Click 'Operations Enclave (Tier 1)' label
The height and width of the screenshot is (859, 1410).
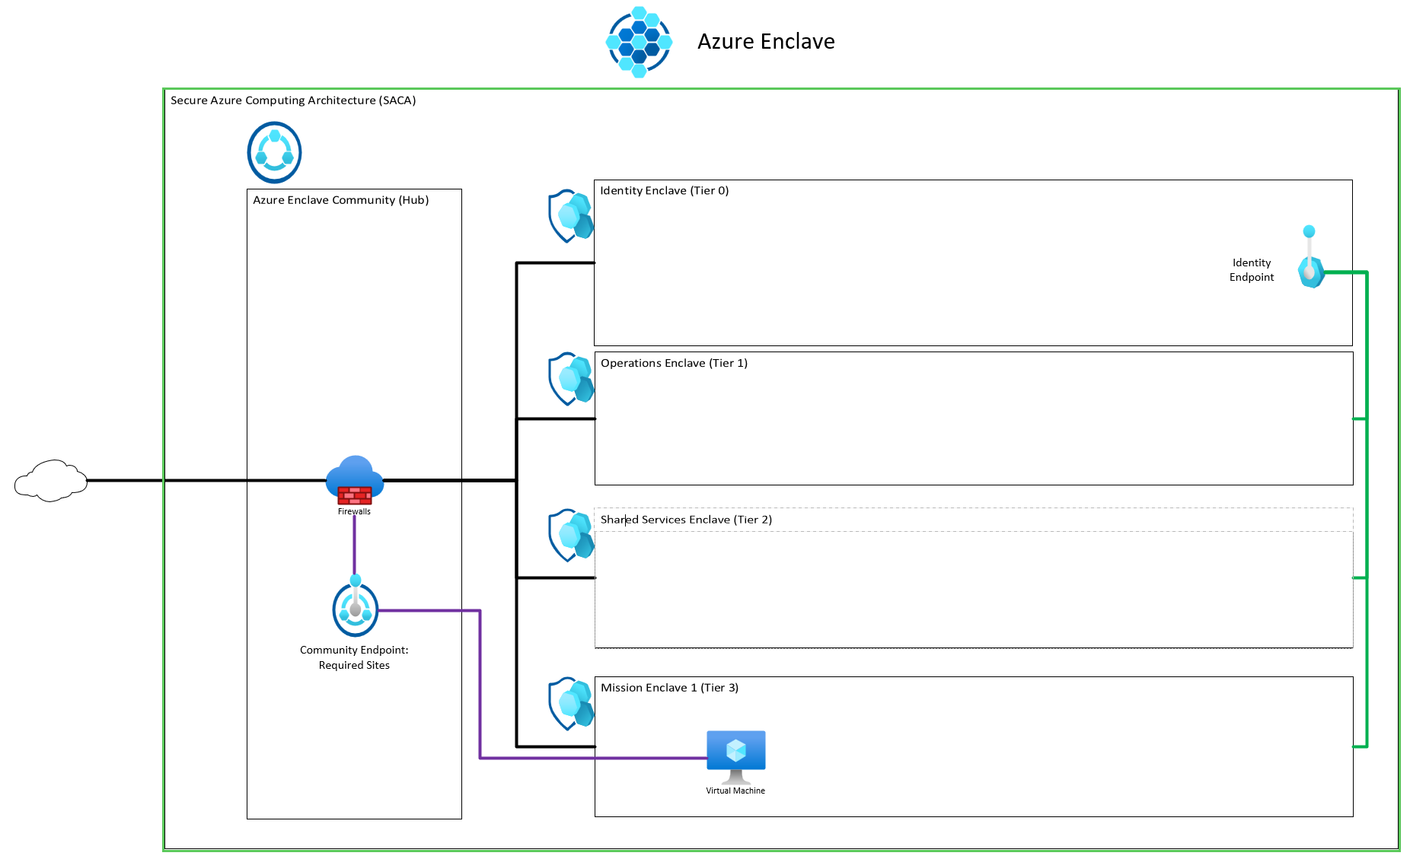coord(675,364)
